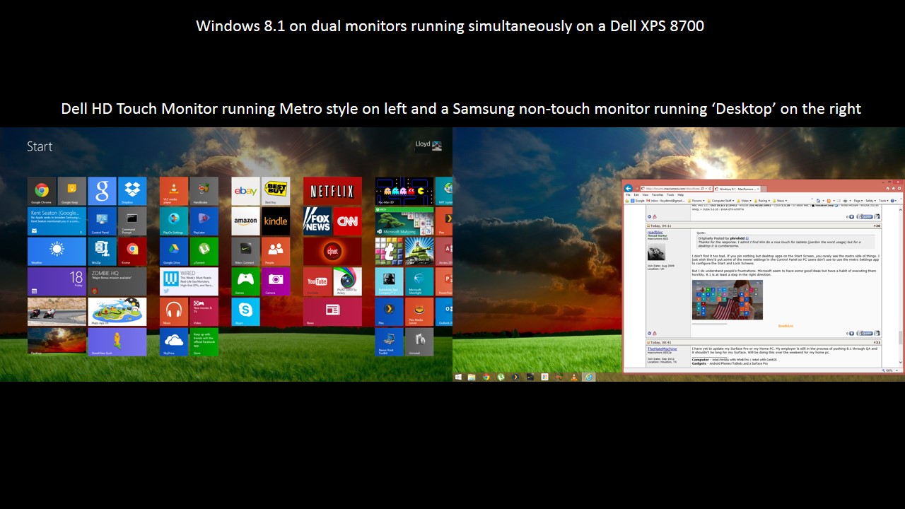Click the Internet Explorer back button
The image size is (905, 509).
click(x=629, y=189)
